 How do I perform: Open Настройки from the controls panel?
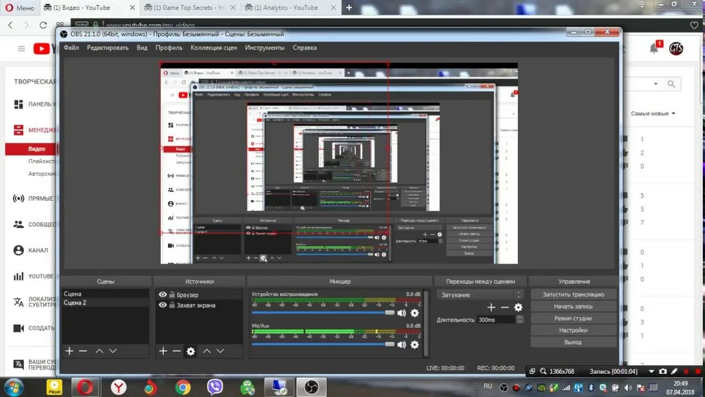click(573, 330)
